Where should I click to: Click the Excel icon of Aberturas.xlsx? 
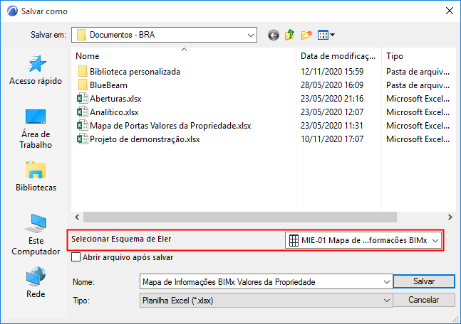pyautogui.click(x=83, y=99)
